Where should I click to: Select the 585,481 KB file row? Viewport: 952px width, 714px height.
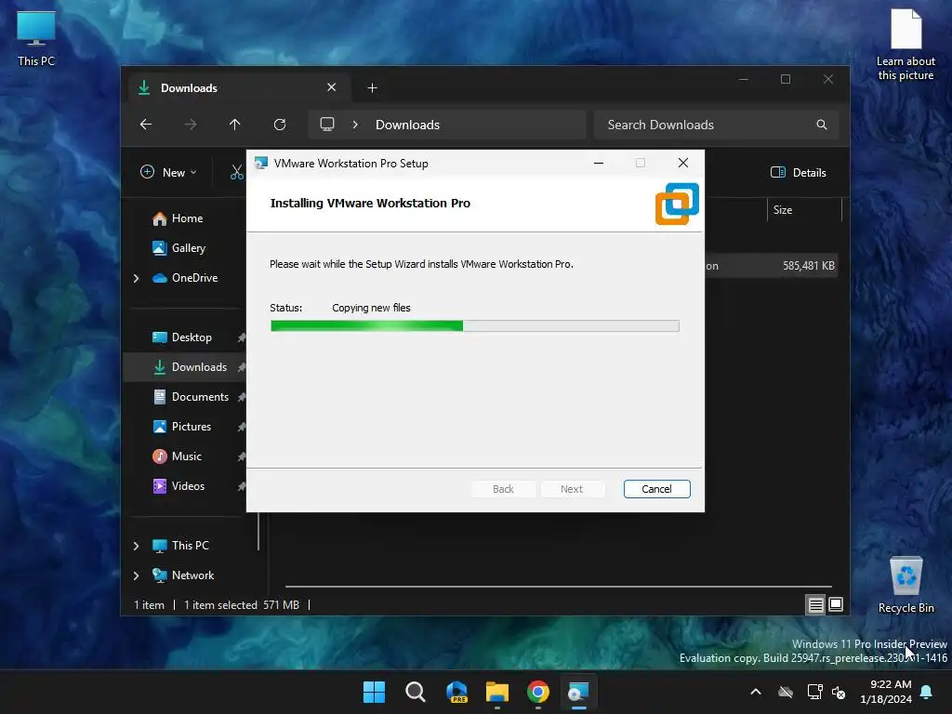click(x=772, y=266)
